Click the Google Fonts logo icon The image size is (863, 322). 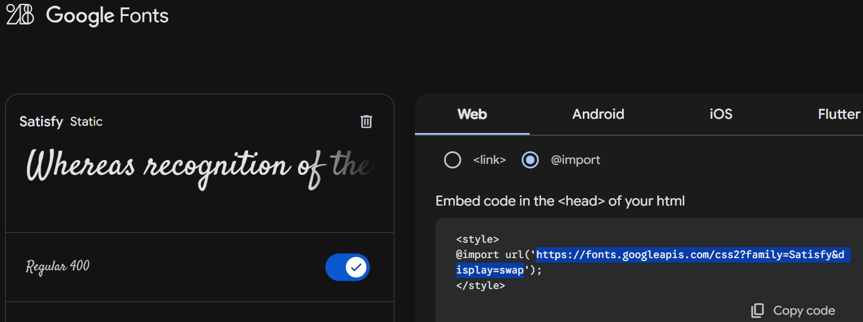pos(21,15)
